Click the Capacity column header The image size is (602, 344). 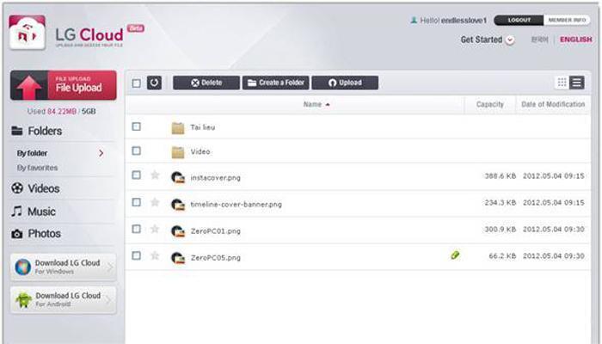pyautogui.click(x=490, y=104)
